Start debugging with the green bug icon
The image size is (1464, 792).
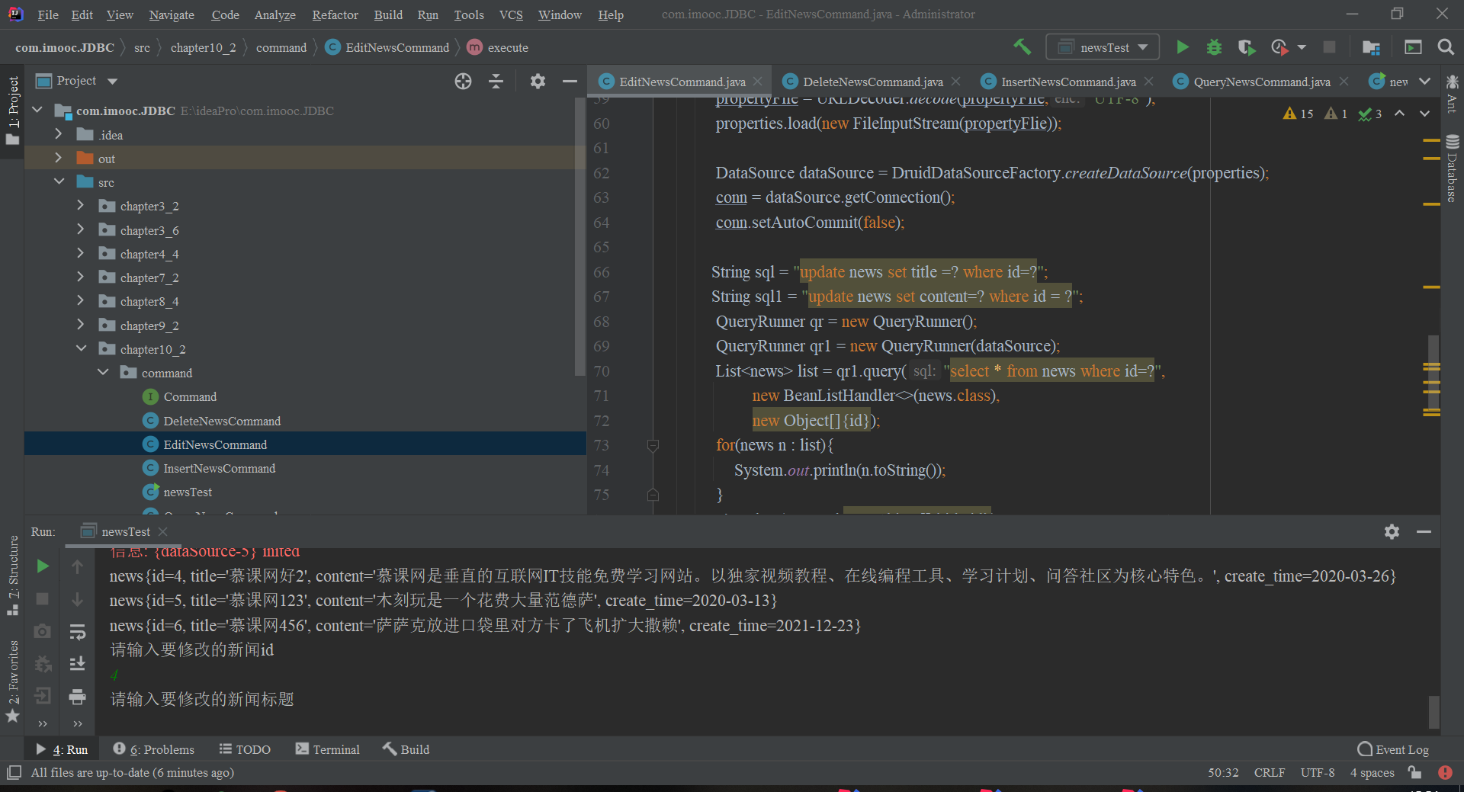click(1214, 47)
